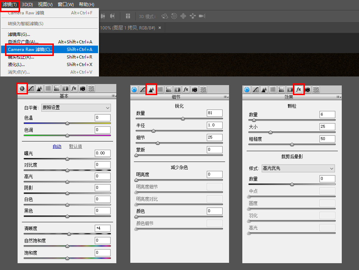Click the 清晰度 slider handle
The height and width of the screenshot is (270, 359).
tap(69, 234)
